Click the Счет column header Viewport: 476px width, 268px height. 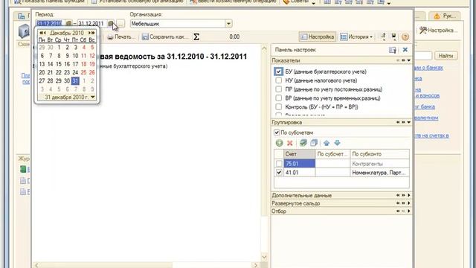[x=299, y=154]
